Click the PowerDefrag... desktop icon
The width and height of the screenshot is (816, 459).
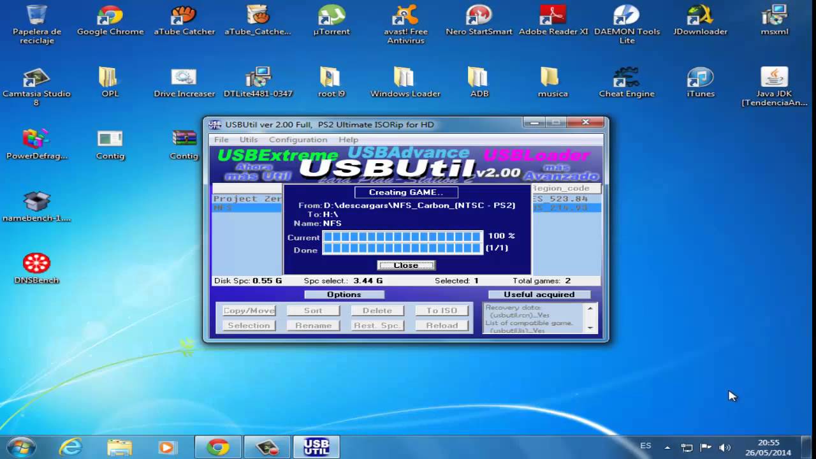(x=36, y=145)
